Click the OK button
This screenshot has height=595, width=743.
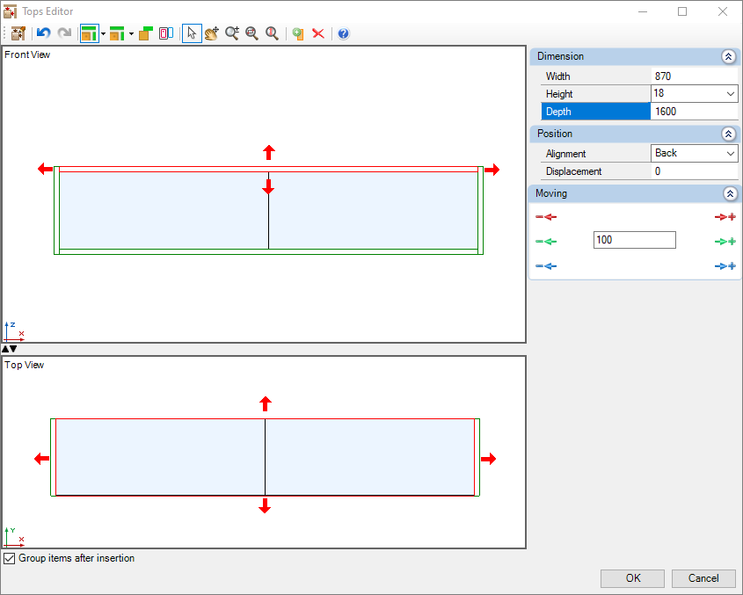[x=632, y=578]
